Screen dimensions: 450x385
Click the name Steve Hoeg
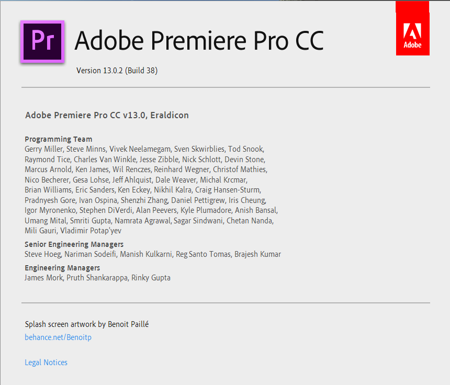point(43,254)
